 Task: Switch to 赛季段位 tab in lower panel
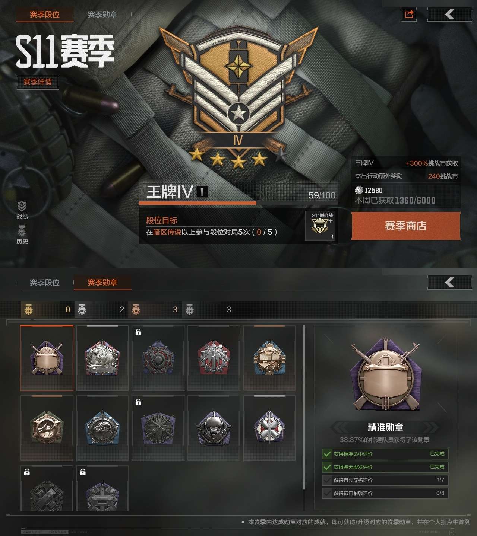point(45,283)
